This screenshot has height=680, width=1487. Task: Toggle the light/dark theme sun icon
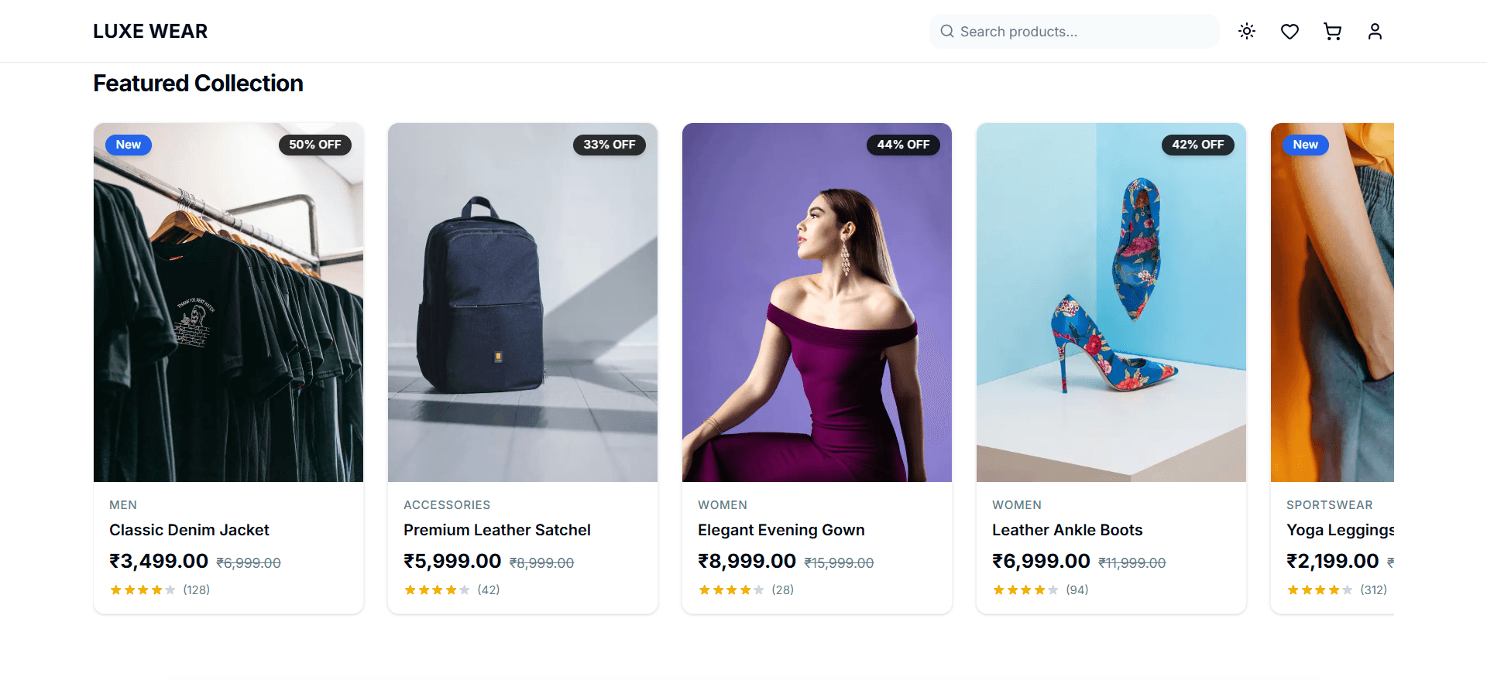pyautogui.click(x=1247, y=32)
